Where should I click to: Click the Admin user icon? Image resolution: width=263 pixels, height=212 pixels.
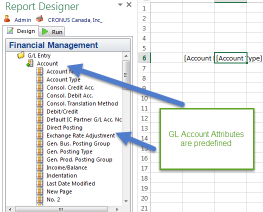coord(7,18)
